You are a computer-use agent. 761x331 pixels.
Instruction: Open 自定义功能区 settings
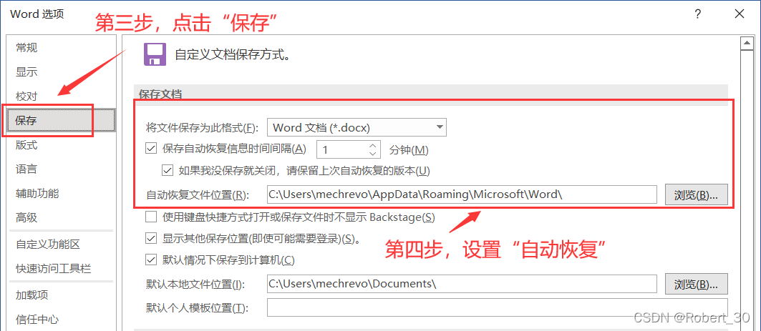pyautogui.click(x=47, y=244)
